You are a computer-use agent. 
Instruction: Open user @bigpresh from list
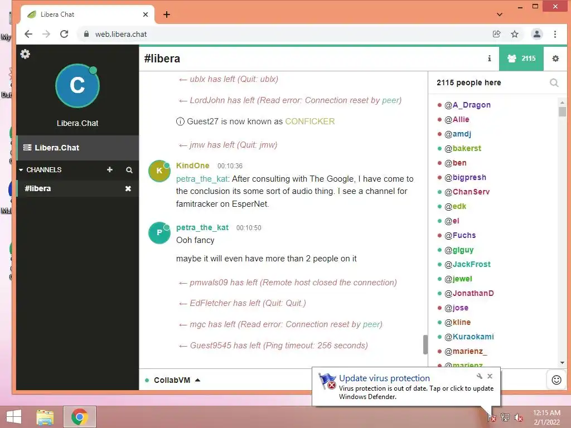click(465, 177)
